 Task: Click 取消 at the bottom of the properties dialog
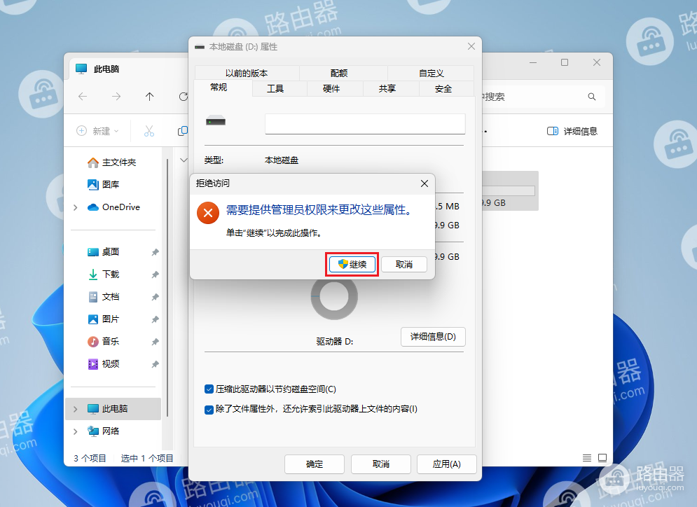click(x=381, y=464)
